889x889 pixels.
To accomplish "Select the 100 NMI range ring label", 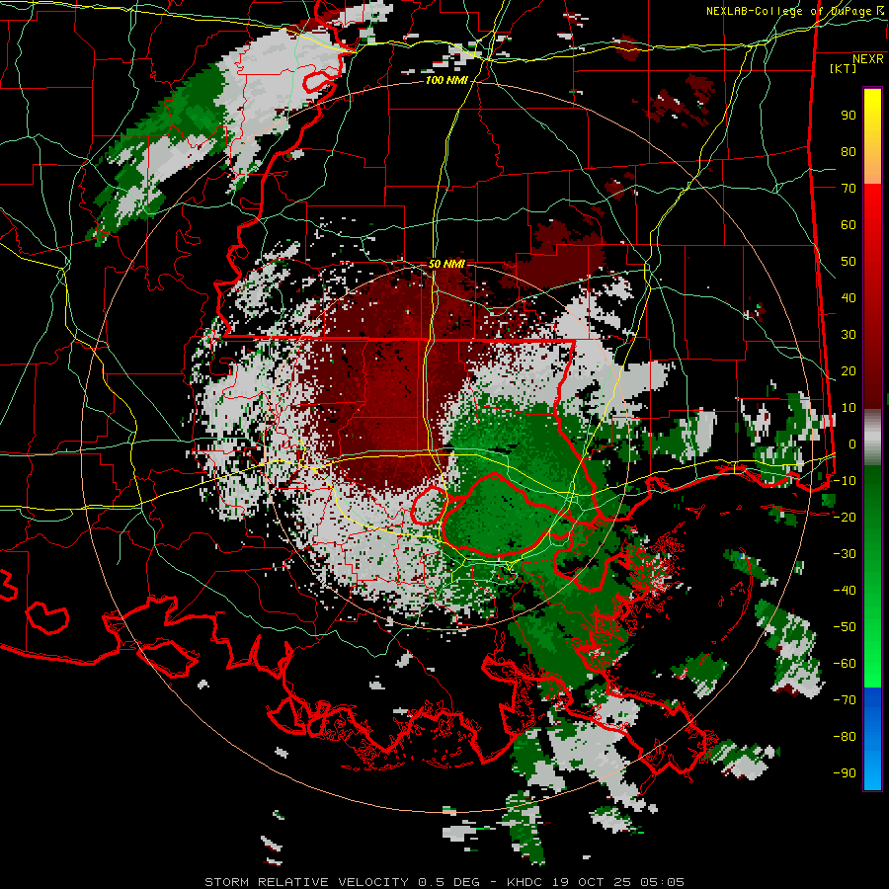I will [x=446, y=81].
